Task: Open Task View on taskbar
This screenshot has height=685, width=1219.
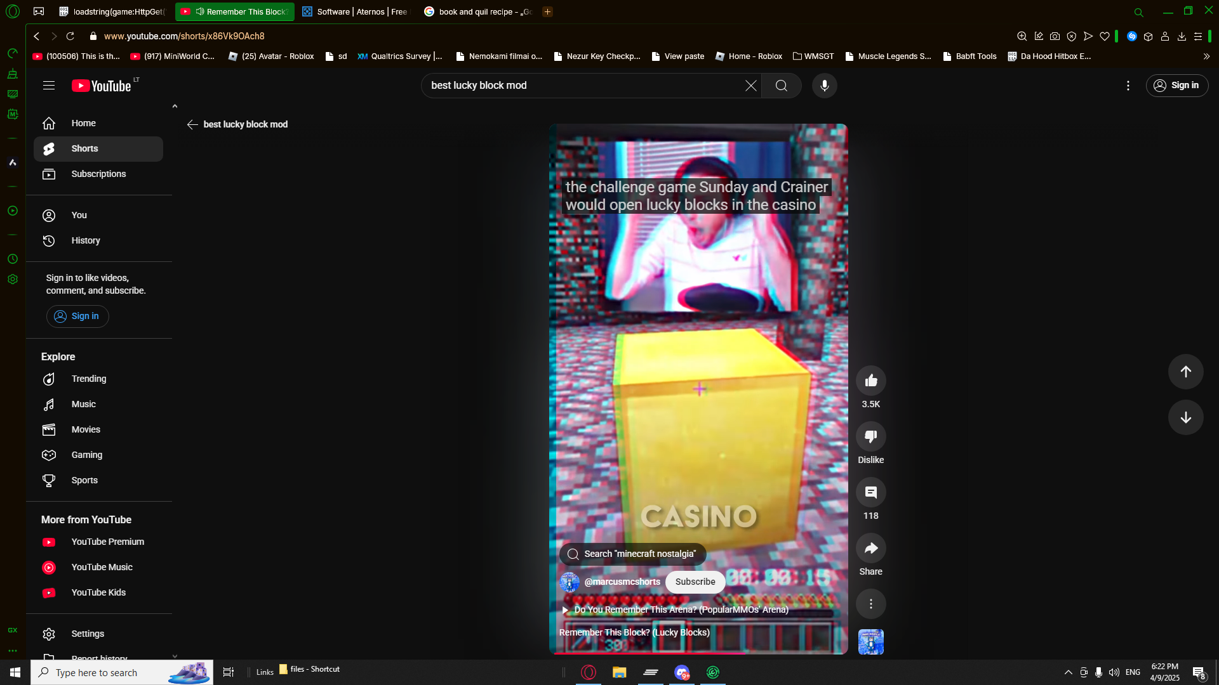Action: coord(229,672)
